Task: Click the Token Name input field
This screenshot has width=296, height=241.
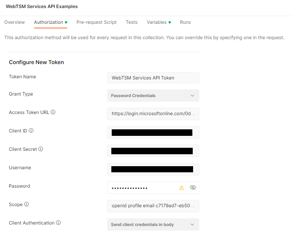Action: coord(153,78)
